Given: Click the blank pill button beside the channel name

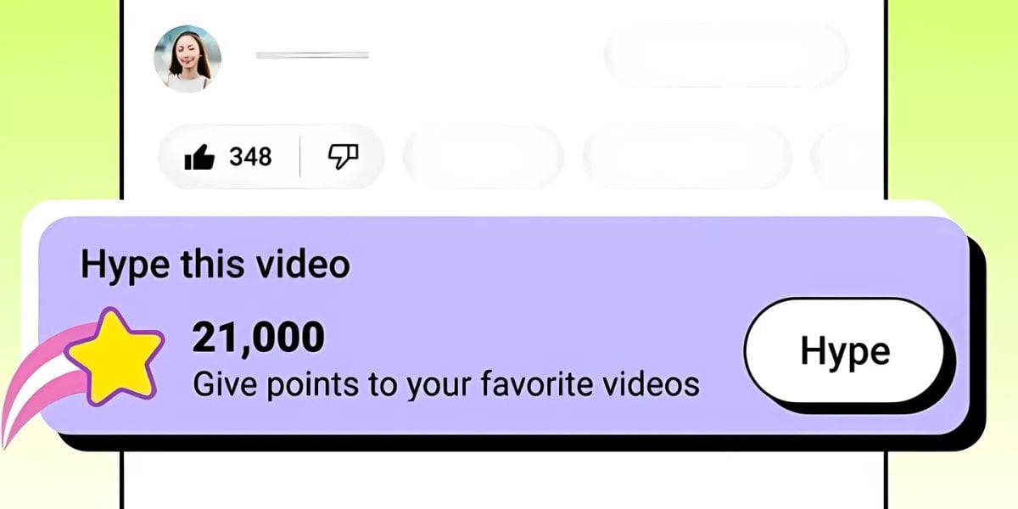Looking at the screenshot, I should pyautogui.click(x=726, y=55).
